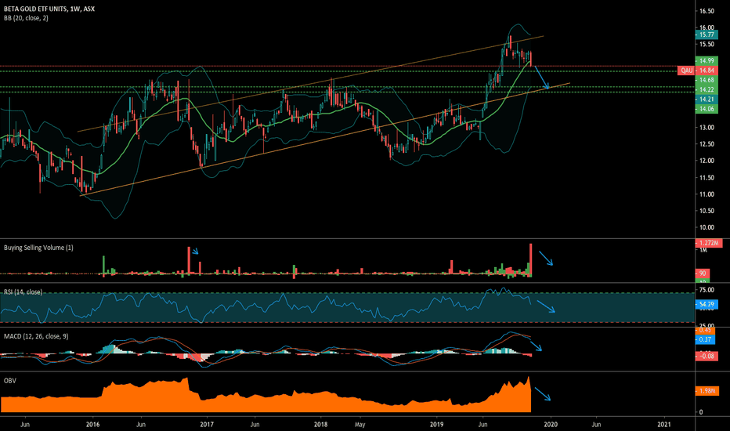Click the 2020 label on time axis
This screenshot has height=431, width=730.
point(551,425)
